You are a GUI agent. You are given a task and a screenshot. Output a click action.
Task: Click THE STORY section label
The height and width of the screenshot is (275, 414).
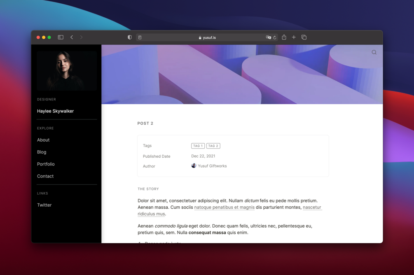tap(148, 189)
